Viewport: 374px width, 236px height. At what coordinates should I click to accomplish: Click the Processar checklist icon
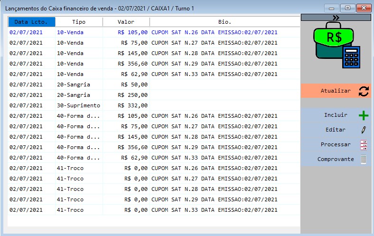[364, 145]
